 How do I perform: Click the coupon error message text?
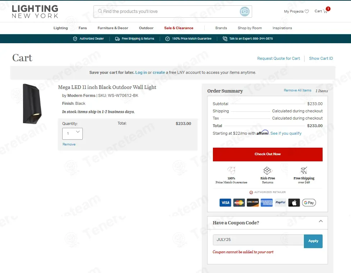243,252
